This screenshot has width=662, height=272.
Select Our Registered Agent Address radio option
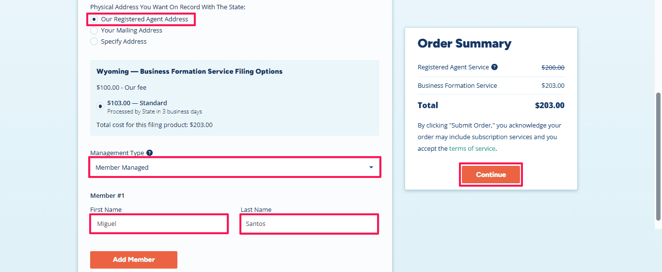tap(94, 19)
